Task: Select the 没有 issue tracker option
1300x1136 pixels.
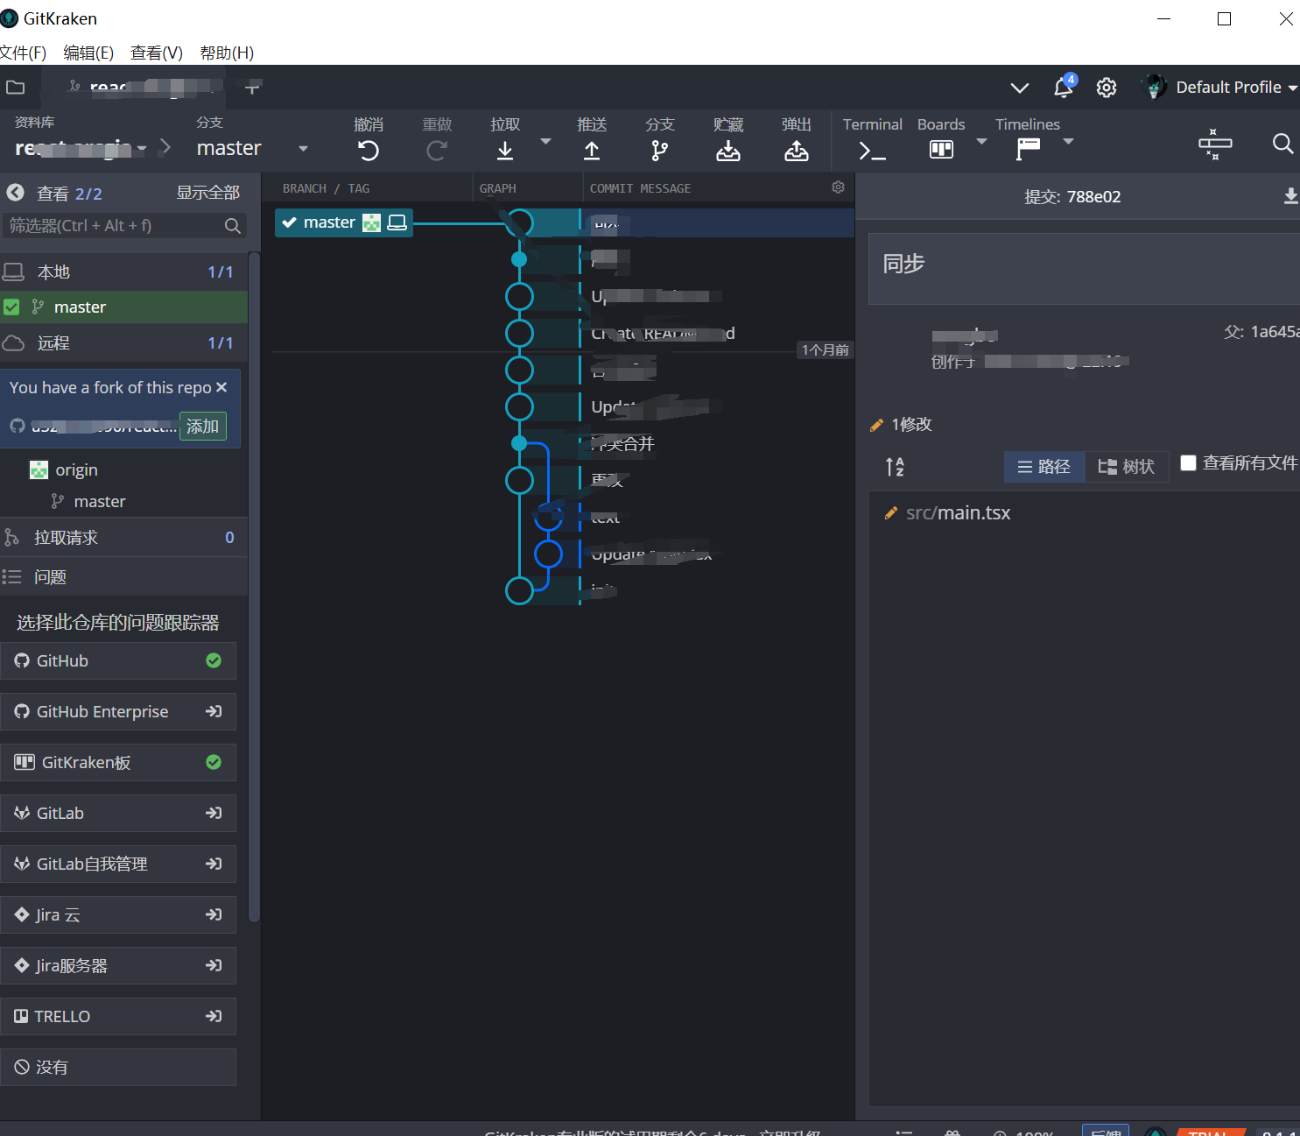Action: [x=118, y=1067]
